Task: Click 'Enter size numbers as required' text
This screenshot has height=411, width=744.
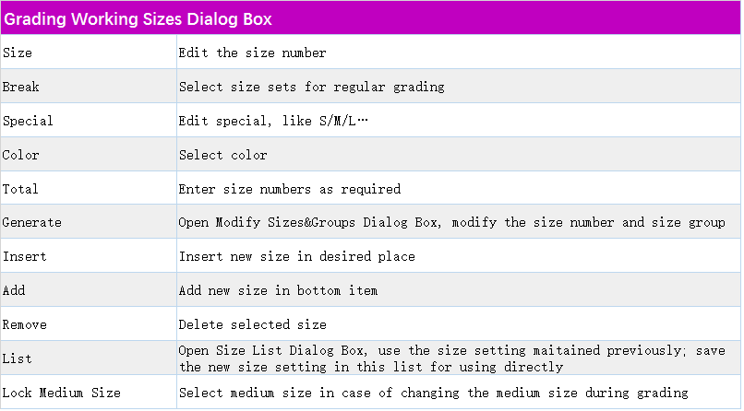Action: point(290,189)
